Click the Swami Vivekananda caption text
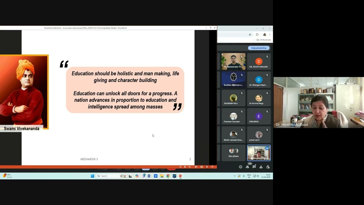This screenshot has width=364, height=205. [x=22, y=129]
